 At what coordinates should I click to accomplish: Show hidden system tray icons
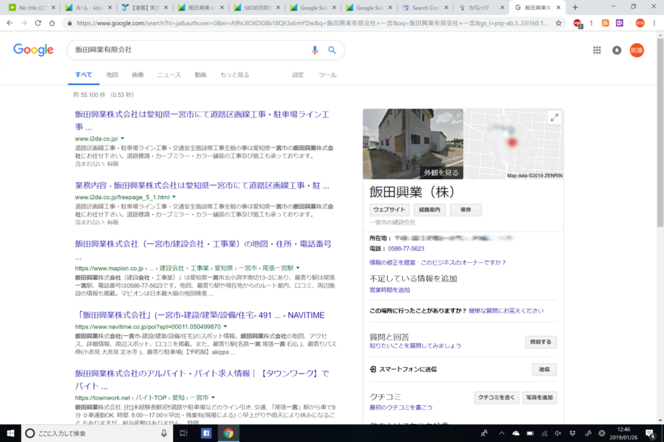[501, 433]
